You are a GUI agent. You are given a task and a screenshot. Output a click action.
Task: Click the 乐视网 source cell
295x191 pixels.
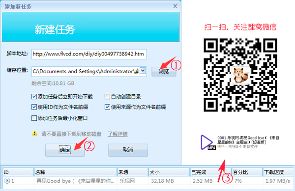[127, 181]
